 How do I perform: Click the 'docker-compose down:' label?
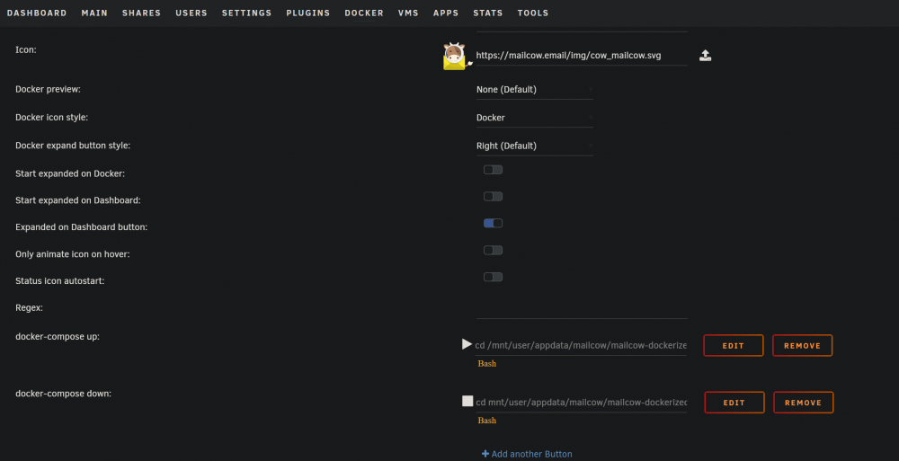(x=63, y=394)
